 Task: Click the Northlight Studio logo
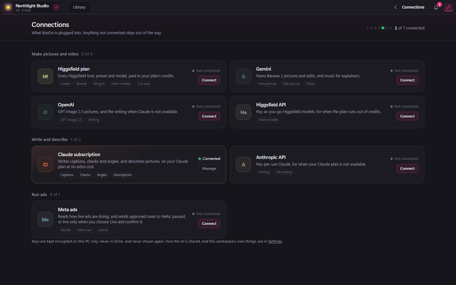point(8,7)
